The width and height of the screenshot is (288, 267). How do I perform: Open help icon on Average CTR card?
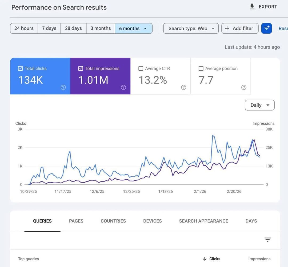coord(183,87)
